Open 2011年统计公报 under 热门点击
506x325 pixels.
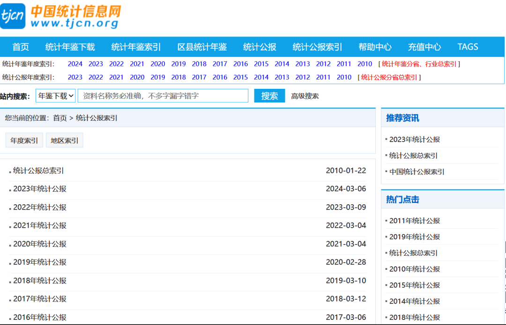coord(415,221)
